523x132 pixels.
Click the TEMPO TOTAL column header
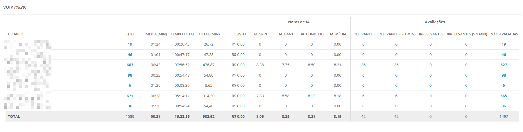point(182,34)
